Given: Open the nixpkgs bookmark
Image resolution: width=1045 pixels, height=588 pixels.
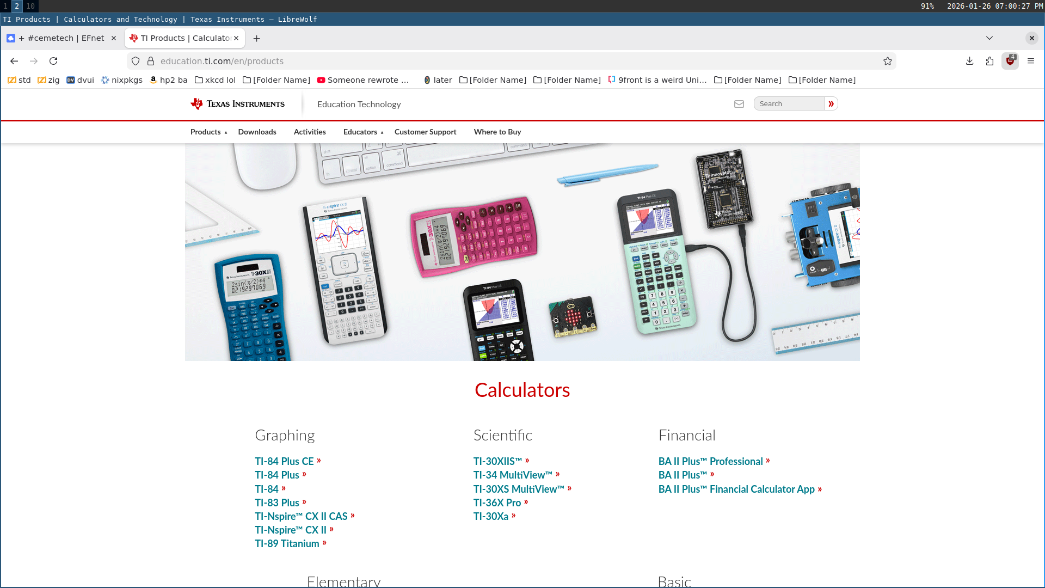Looking at the screenshot, I should point(122,80).
